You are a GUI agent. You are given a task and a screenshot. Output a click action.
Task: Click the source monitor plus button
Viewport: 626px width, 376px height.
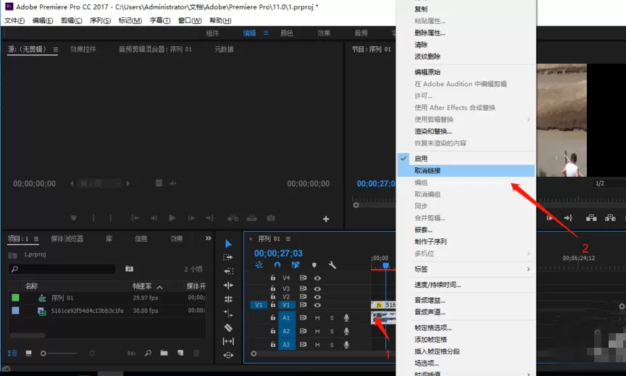[326, 219]
